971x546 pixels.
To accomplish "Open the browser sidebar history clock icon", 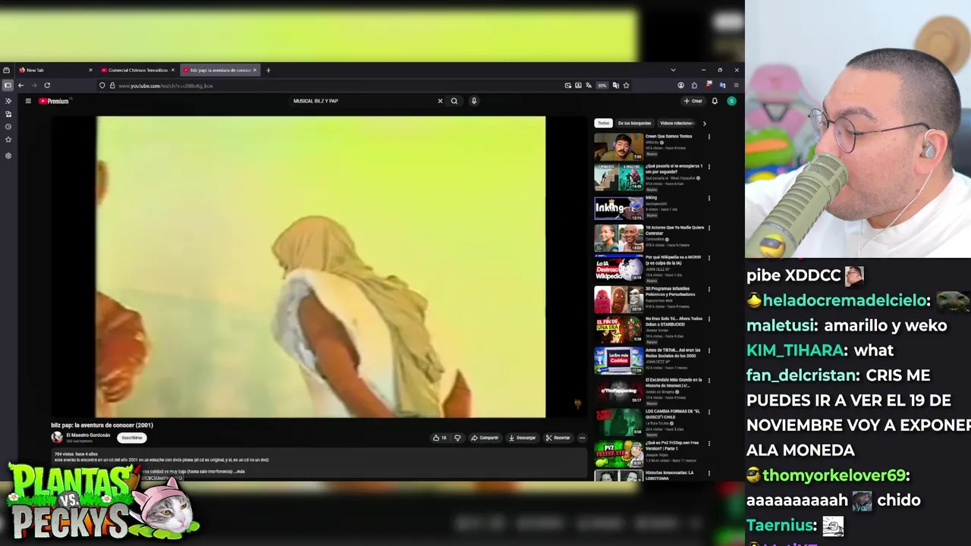I will [x=8, y=127].
